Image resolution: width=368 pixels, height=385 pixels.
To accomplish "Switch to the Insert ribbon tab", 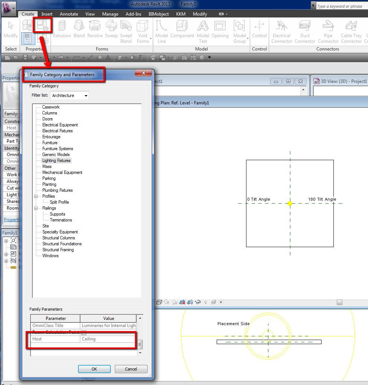I will coord(47,14).
